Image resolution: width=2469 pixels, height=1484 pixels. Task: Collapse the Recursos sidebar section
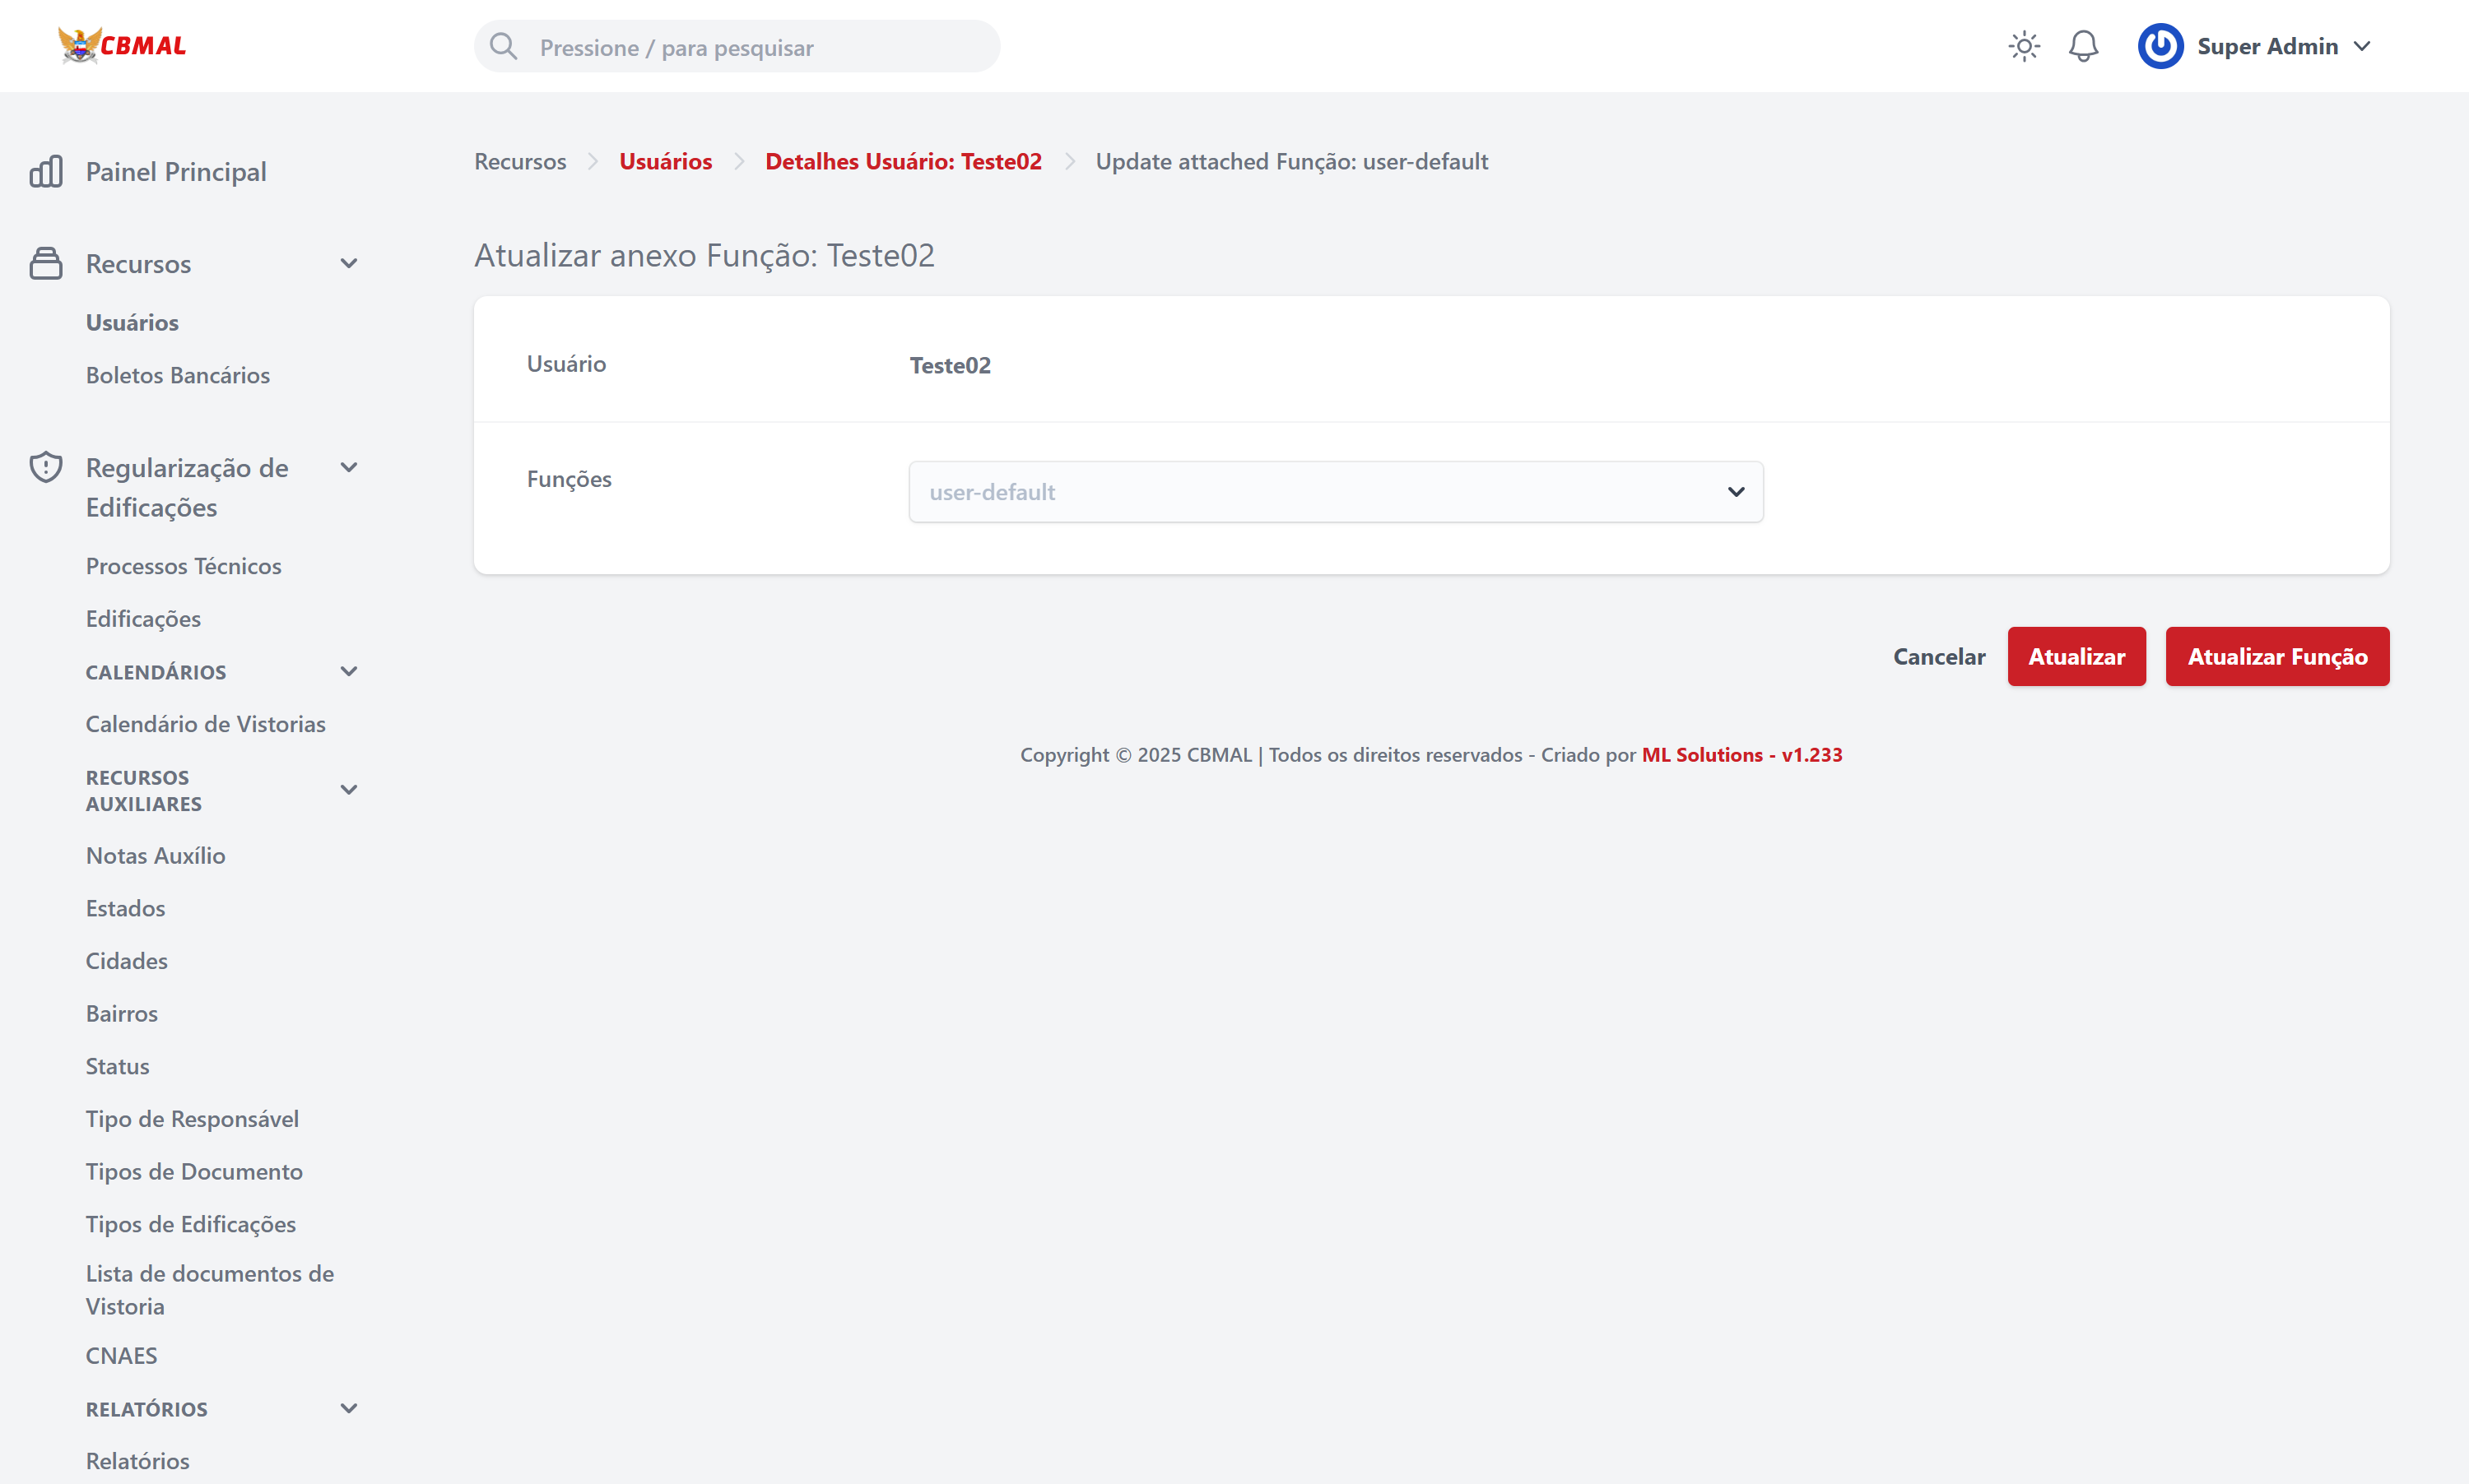348,264
